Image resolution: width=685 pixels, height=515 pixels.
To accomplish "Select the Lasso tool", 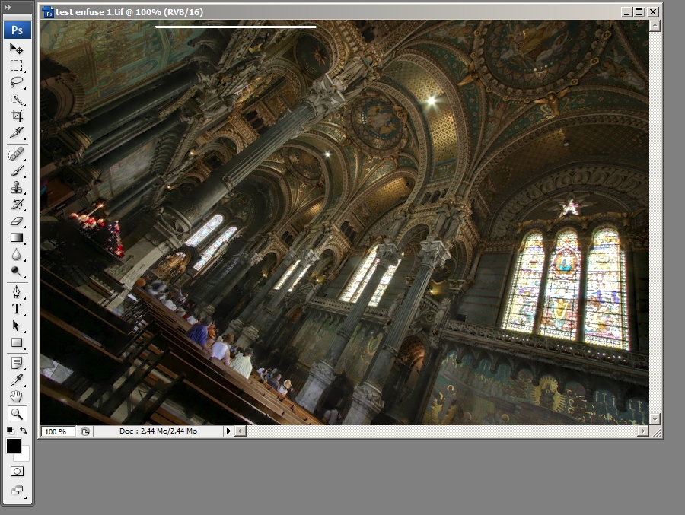I will [17, 82].
